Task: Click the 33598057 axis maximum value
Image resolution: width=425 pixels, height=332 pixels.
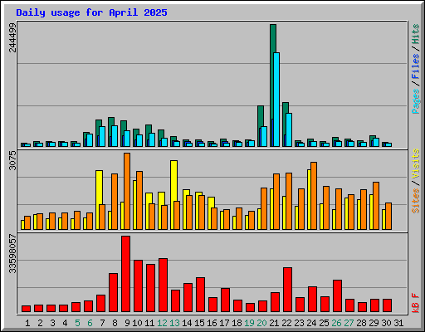Action: pyautogui.click(x=12, y=254)
